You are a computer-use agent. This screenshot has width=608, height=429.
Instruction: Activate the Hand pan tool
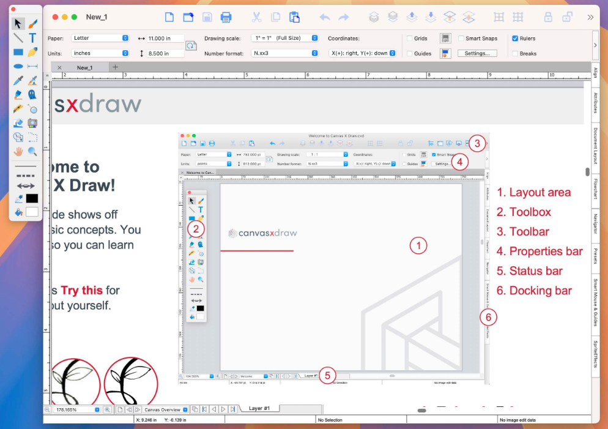point(18,151)
